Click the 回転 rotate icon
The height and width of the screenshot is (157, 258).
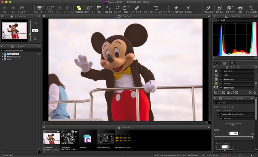tap(124, 8)
